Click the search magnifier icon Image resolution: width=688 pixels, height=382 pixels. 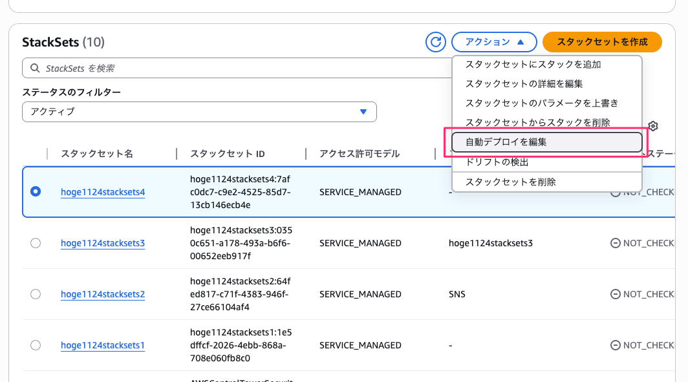(x=34, y=69)
